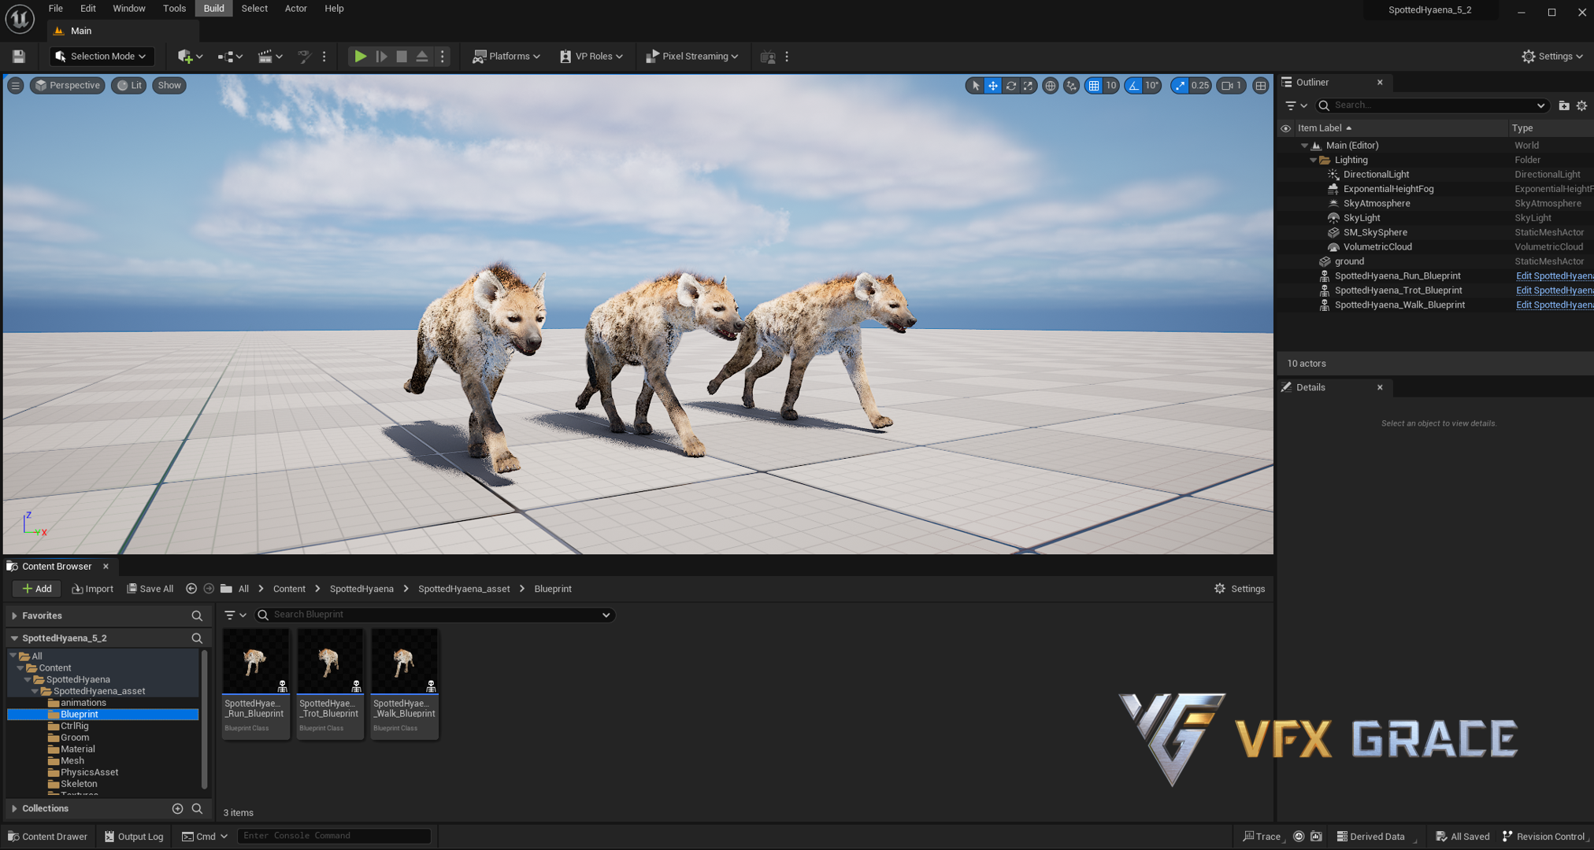Open the viewport hamburger options menu
The width and height of the screenshot is (1594, 850).
[16, 85]
